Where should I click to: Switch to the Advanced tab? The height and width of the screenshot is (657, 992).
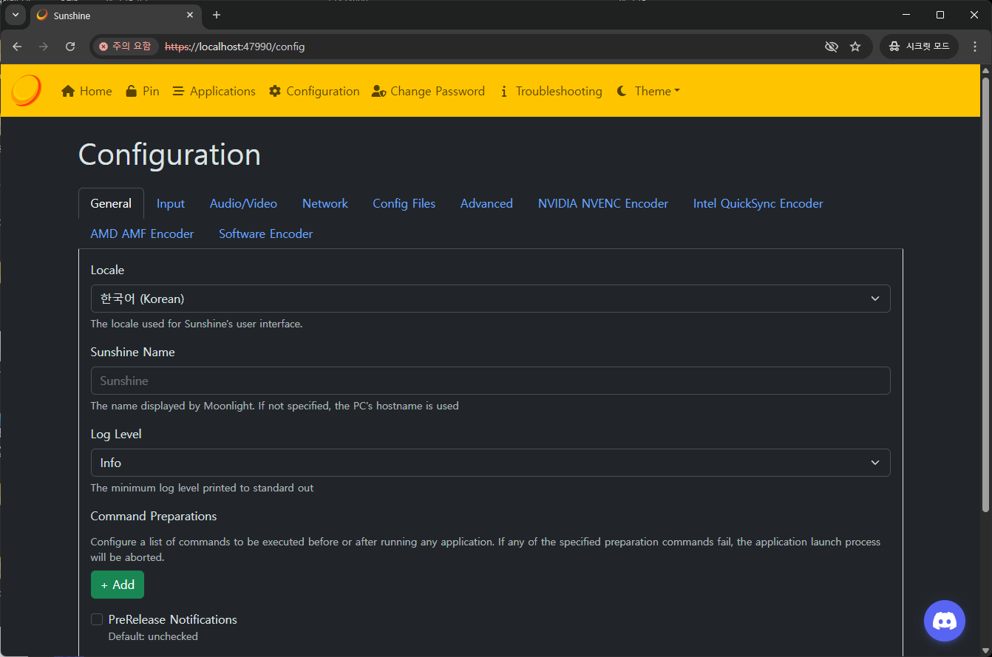pyautogui.click(x=486, y=203)
